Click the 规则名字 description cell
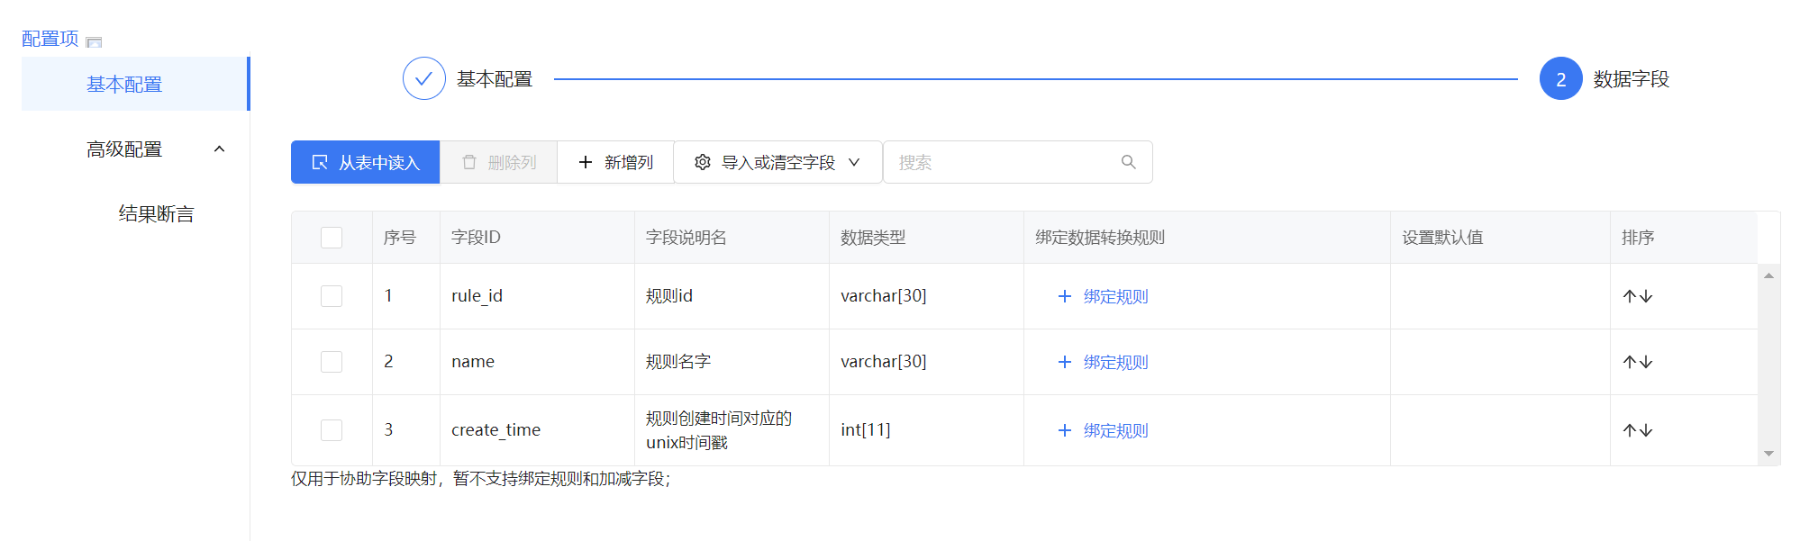The height and width of the screenshot is (541, 1800). point(732,362)
